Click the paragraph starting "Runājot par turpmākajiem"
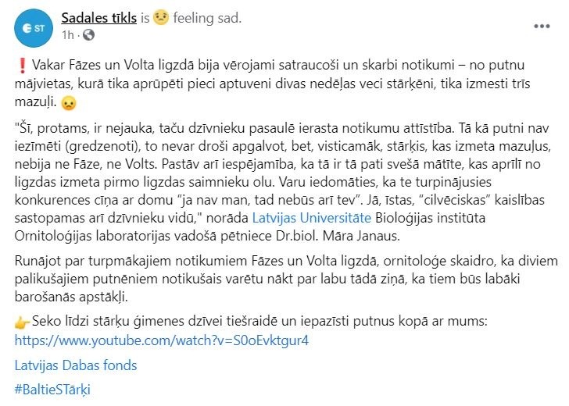The image size is (569, 406). 286,279
